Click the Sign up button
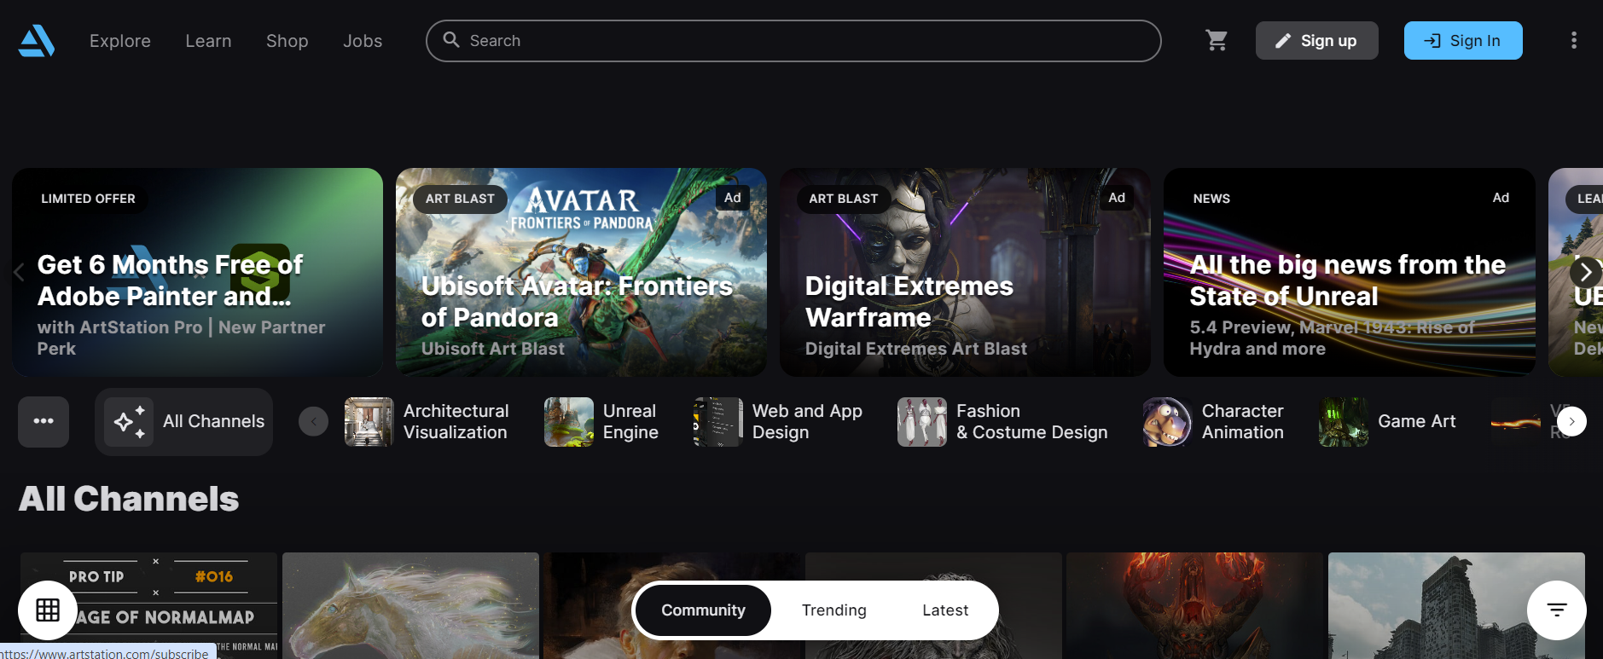Screen dimensions: 1603x659 1316,40
